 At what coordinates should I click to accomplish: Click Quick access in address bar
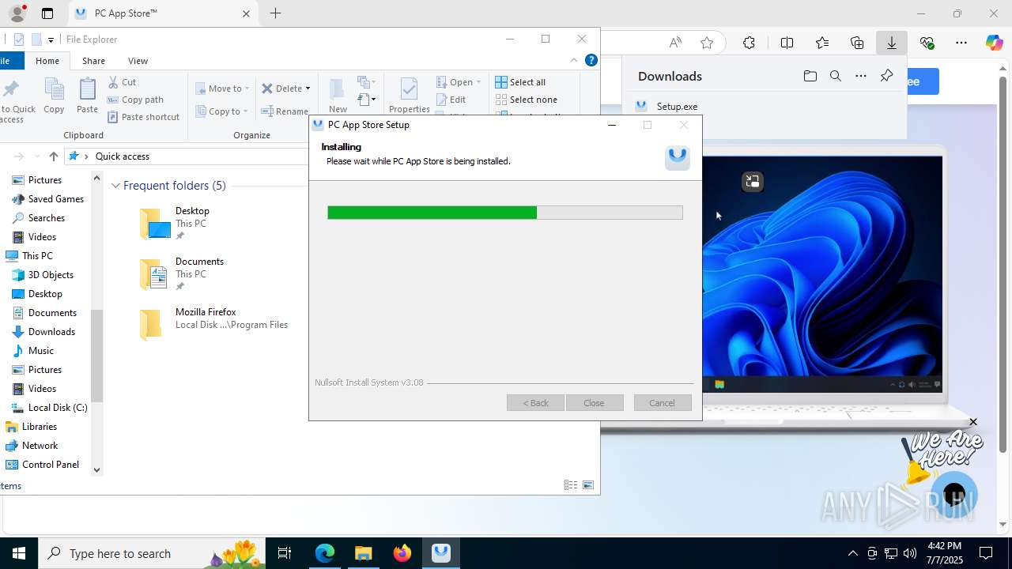[123, 156]
